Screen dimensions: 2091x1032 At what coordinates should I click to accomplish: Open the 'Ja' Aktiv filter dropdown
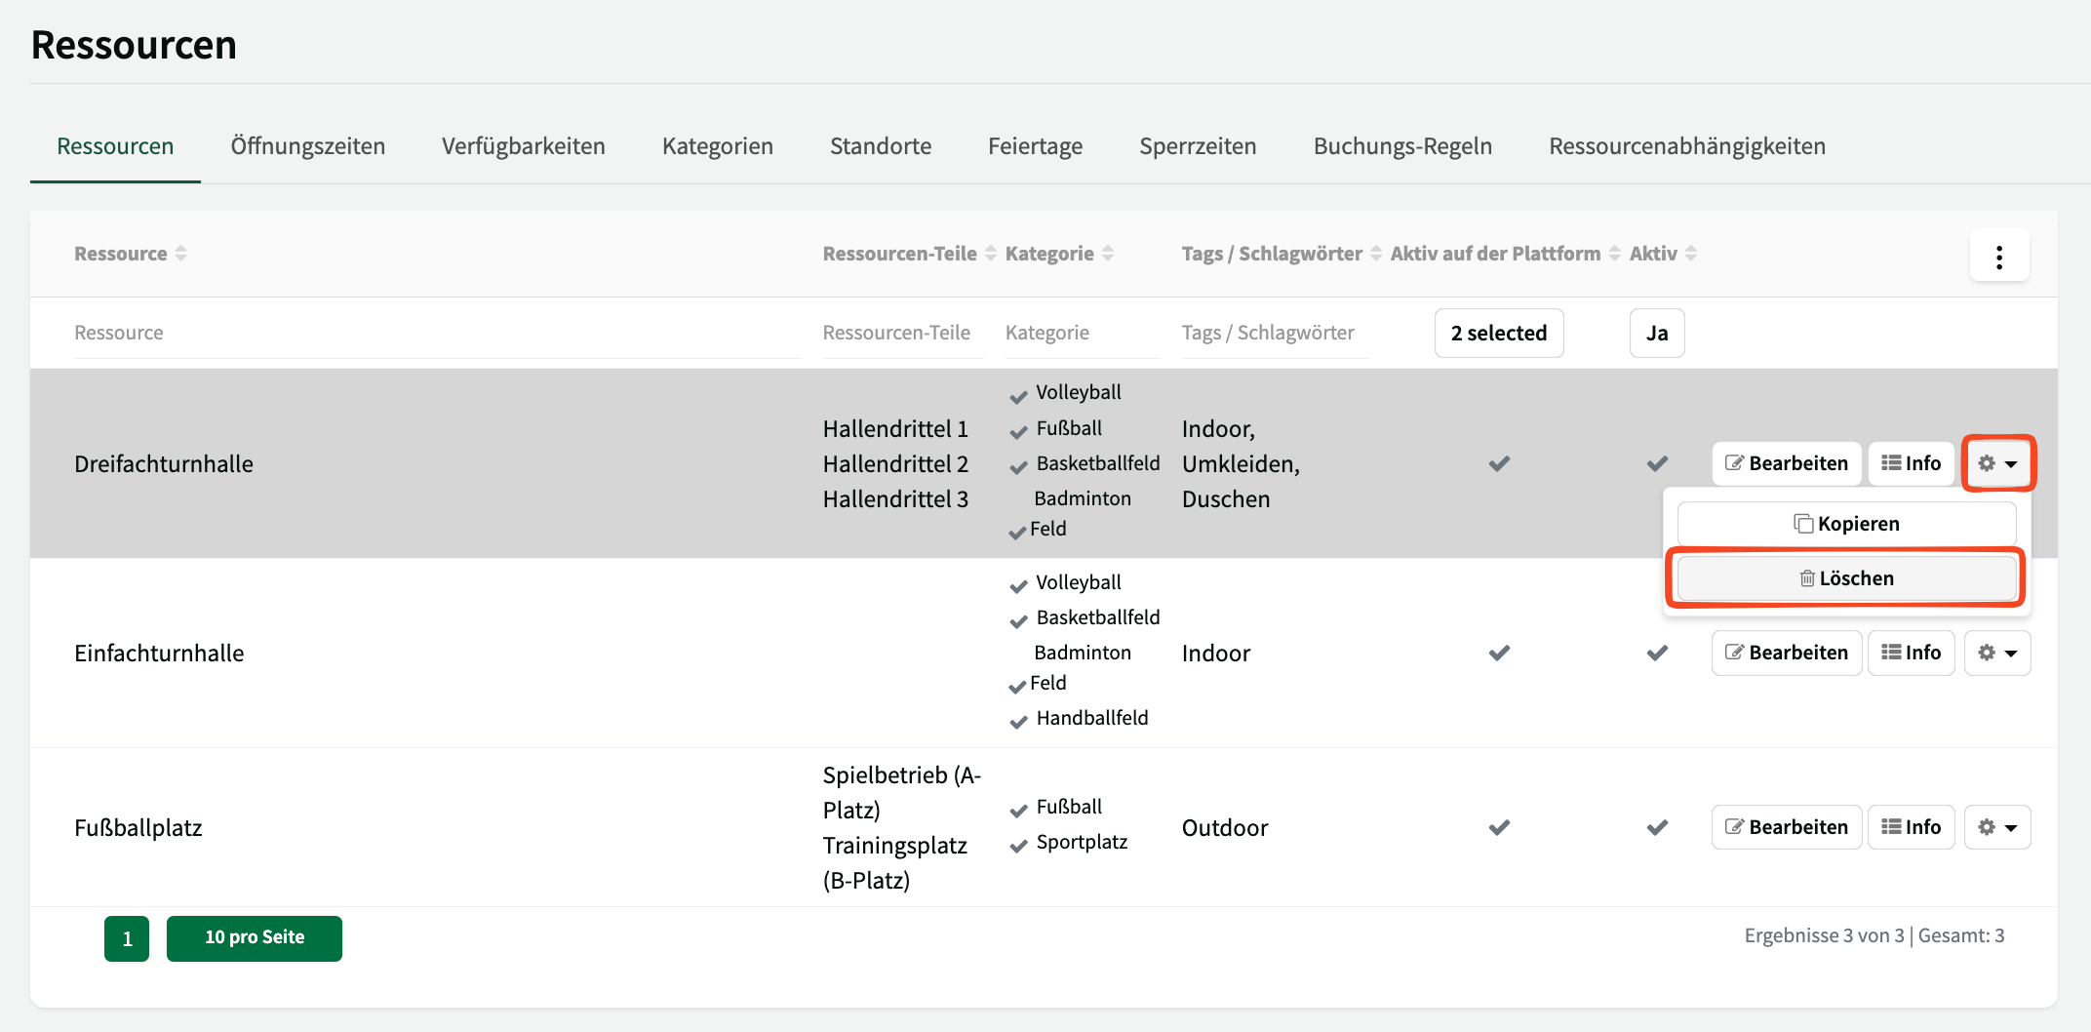(x=1656, y=334)
